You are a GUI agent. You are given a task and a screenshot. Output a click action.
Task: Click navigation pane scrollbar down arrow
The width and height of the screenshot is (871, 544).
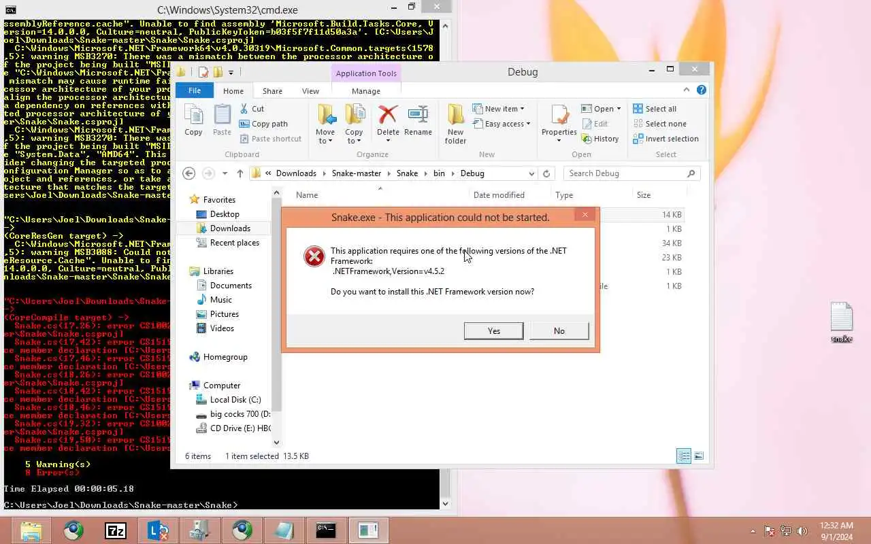[276, 442]
